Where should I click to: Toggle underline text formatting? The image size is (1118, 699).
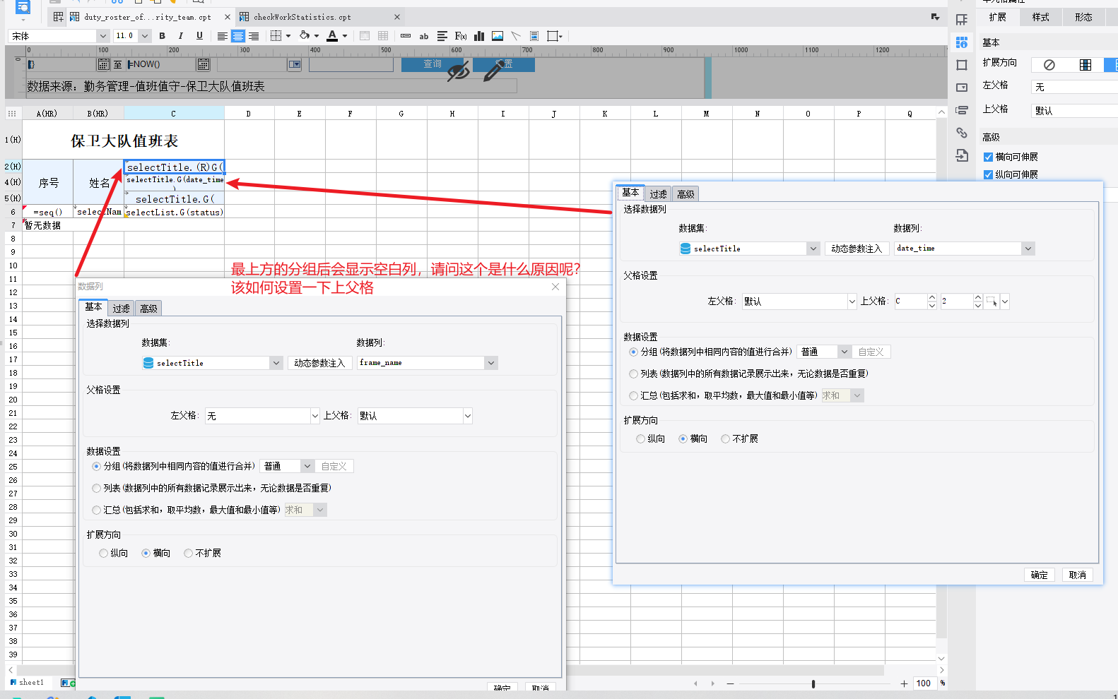tap(199, 36)
